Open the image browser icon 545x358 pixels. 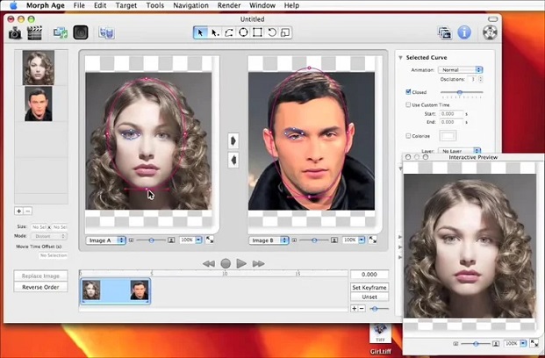point(445,33)
